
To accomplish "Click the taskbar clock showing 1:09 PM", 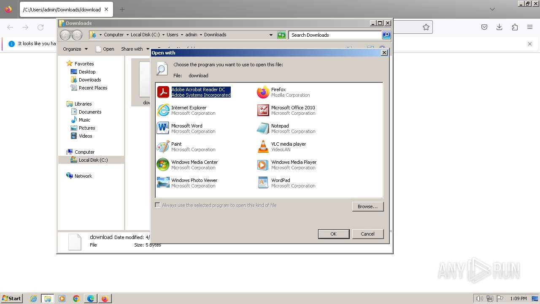I will point(518,299).
